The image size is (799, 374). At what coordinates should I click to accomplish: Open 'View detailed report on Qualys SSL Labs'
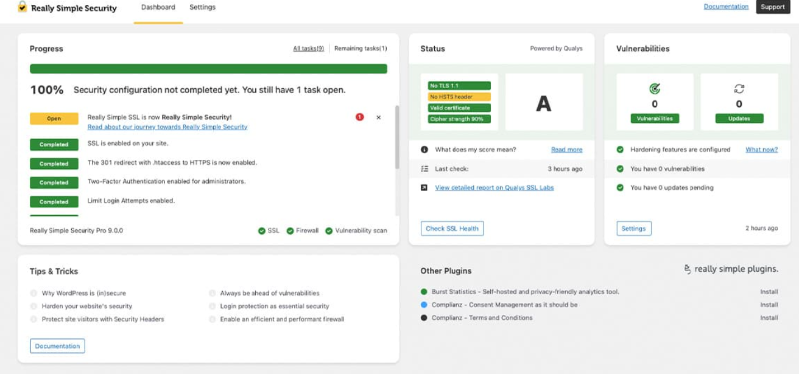(x=495, y=187)
